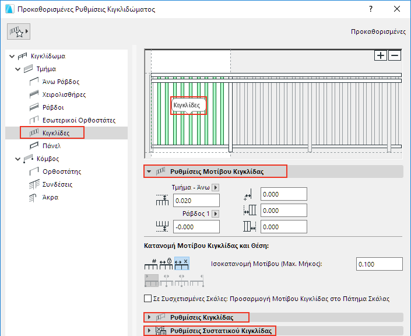Select Άκρα tree item
This screenshot has width=411, height=336.
coord(50,197)
